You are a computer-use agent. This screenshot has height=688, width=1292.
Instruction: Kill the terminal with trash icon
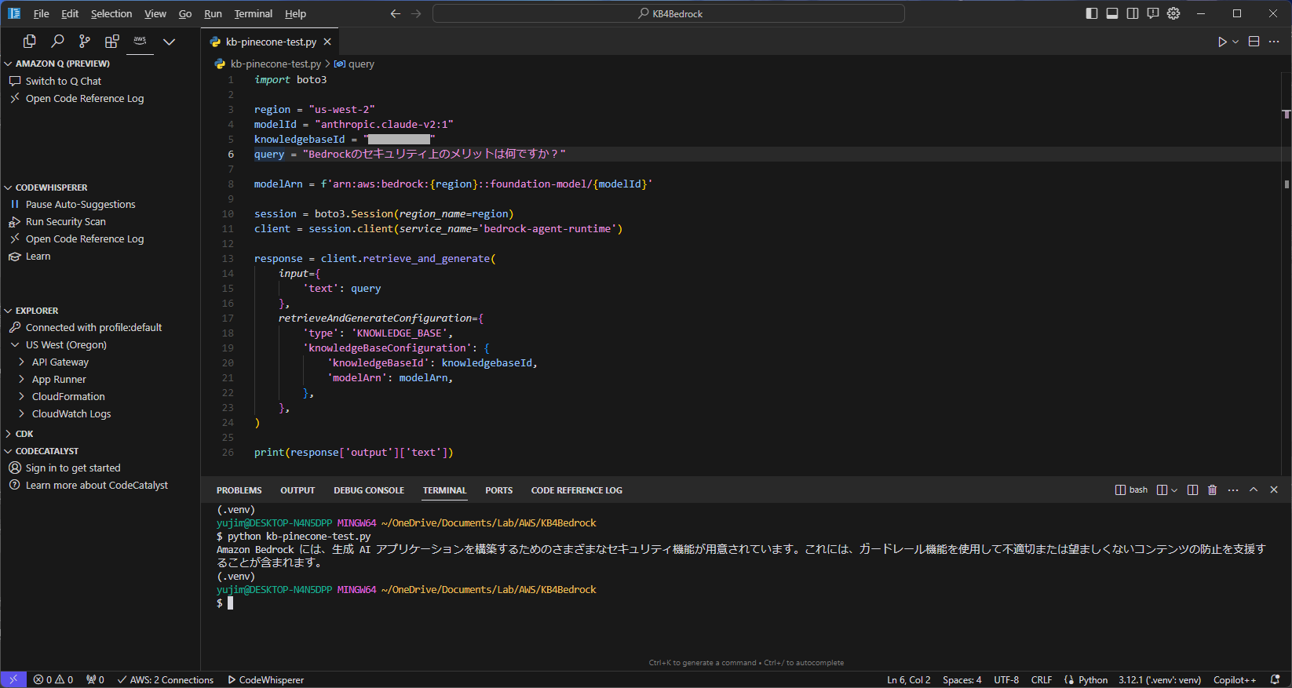[x=1212, y=490]
